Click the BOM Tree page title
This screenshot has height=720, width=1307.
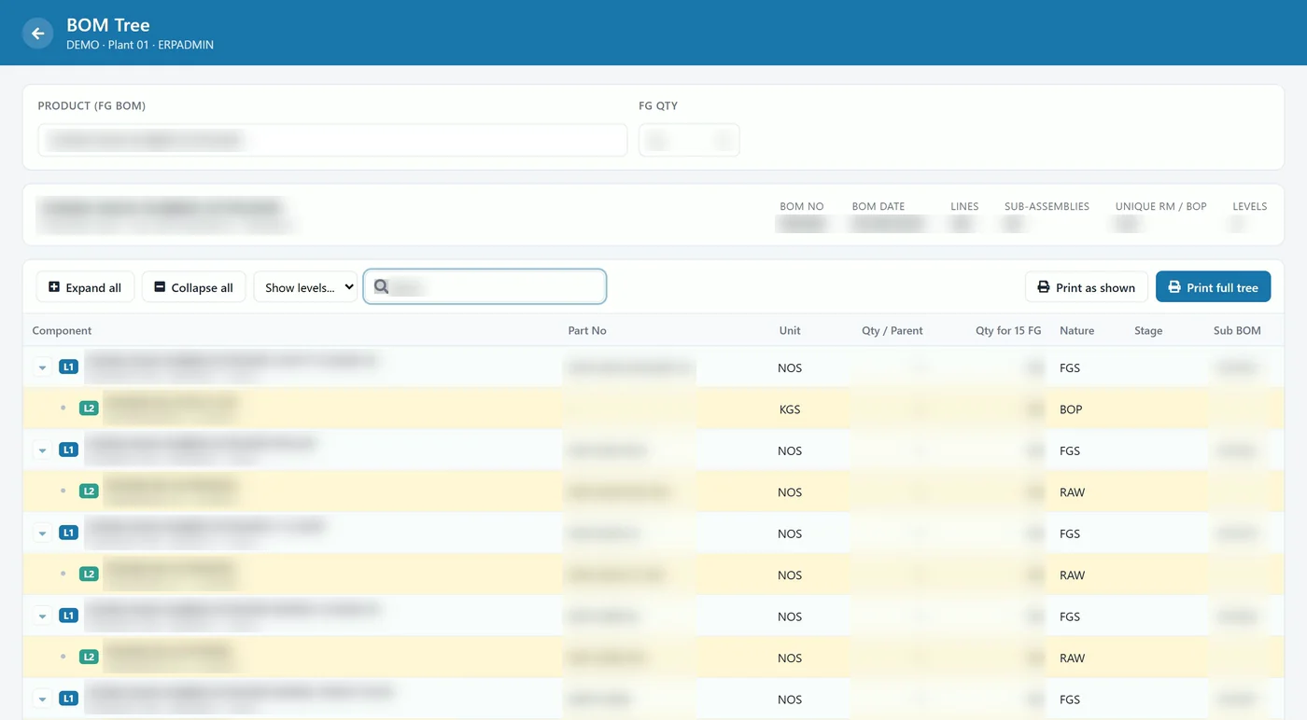pos(108,25)
